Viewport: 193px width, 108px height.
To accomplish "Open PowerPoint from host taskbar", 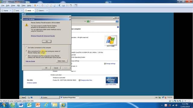I will coord(38,105).
